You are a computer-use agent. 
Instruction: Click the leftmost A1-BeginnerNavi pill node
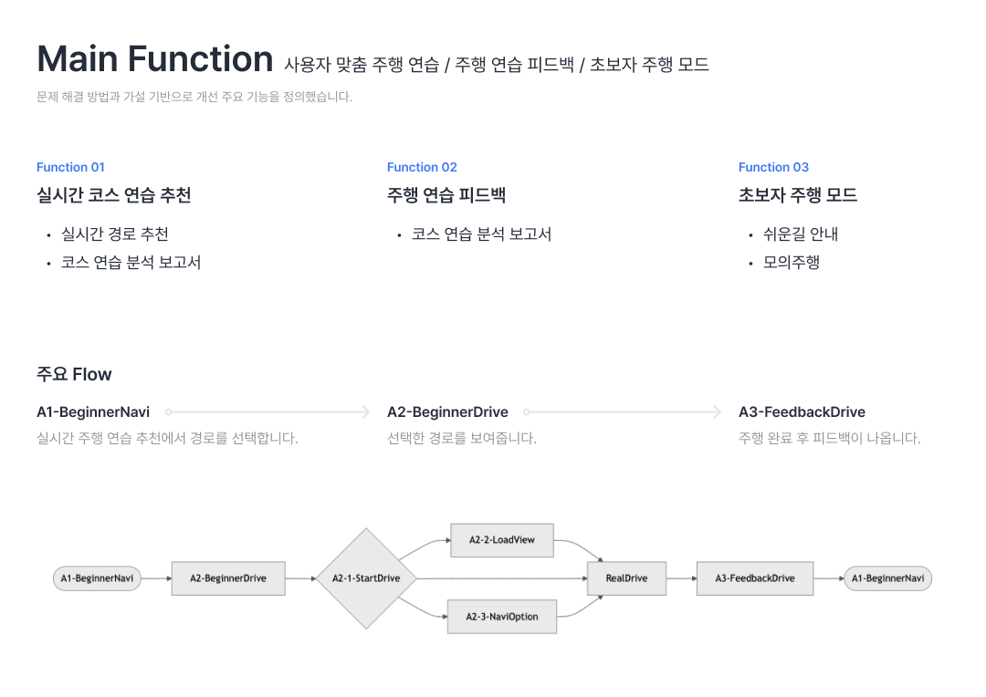(x=97, y=578)
